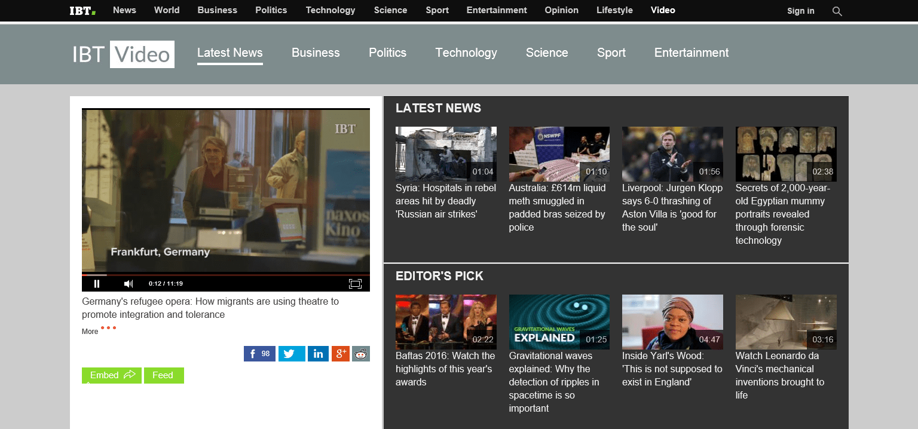Open News in the top menu
Screen dimensions: 918x429
[x=124, y=10]
